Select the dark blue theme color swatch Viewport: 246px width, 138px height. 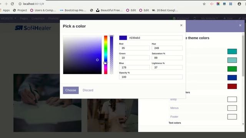pyautogui.click(x=232, y=77)
